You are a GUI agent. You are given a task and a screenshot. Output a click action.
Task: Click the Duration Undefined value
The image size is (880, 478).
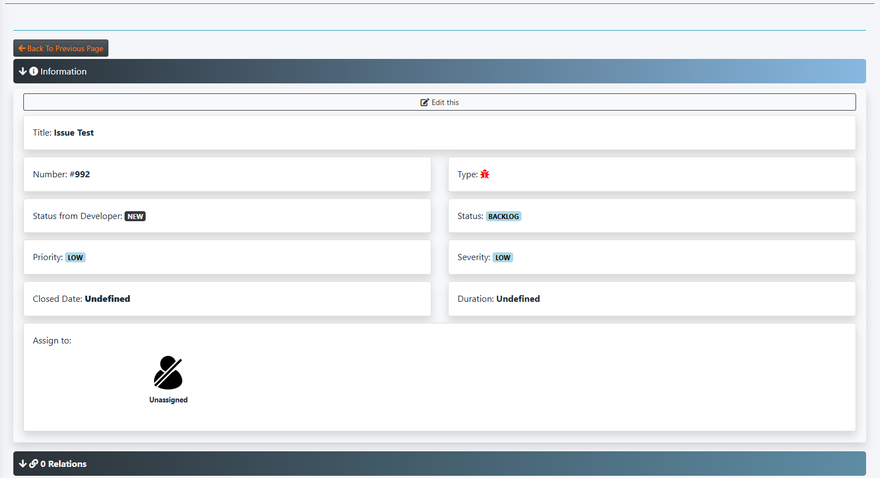518,298
